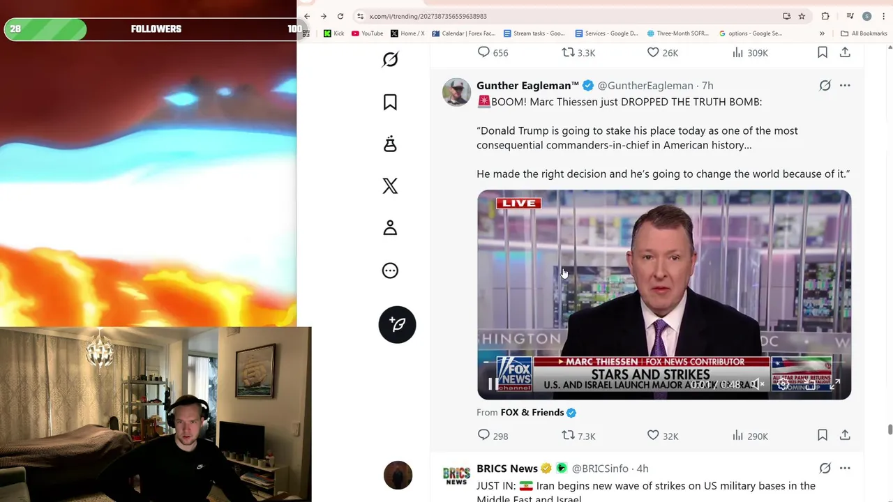This screenshot has width=893, height=502.
Task: Open the Stream tasks Google Docs bookmark
Action: click(x=534, y=33)
